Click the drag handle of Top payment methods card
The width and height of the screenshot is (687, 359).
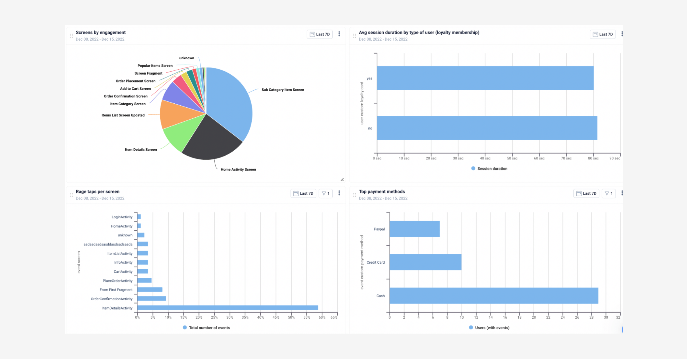(x=354, y=195)
